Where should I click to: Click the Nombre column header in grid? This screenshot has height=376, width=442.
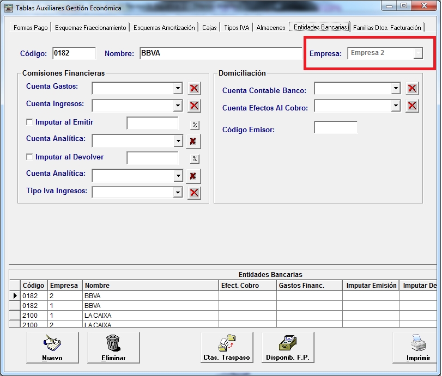point(150,285)
